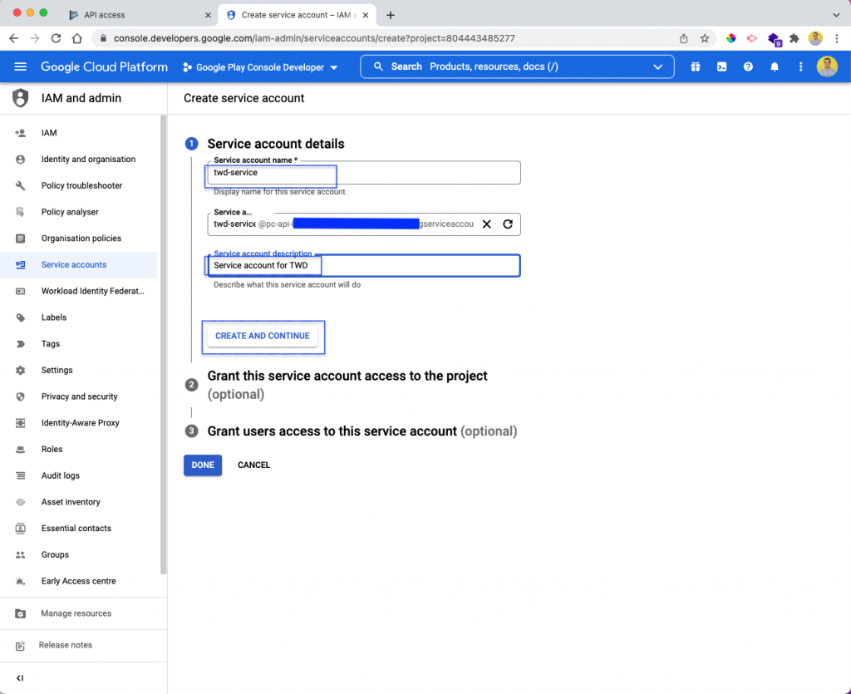This screenshot has width=851, height=694.
Task: Click the Identity-Aware Proxy icon
Action: pos(20,423)
